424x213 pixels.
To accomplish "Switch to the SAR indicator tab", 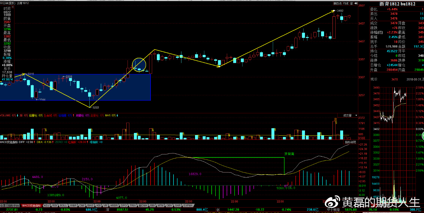I will point(178,205).
